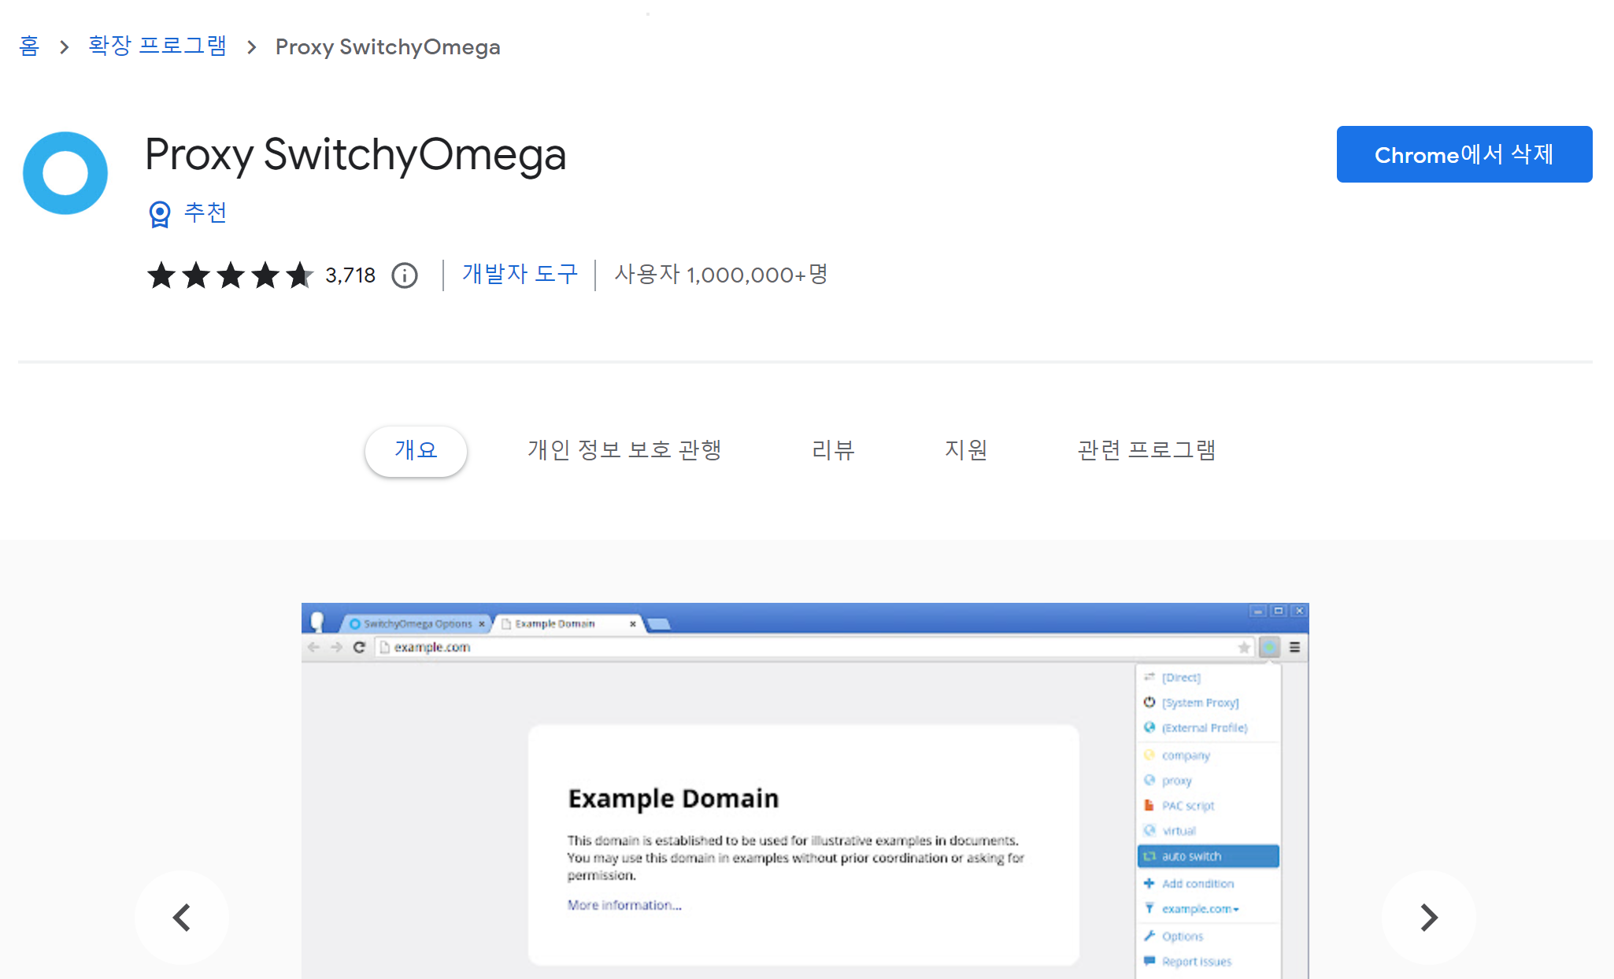Go to the 지원 tab
Image resolution: width=1614 pixels, height=979 pixels.
[x=966, y=450]
